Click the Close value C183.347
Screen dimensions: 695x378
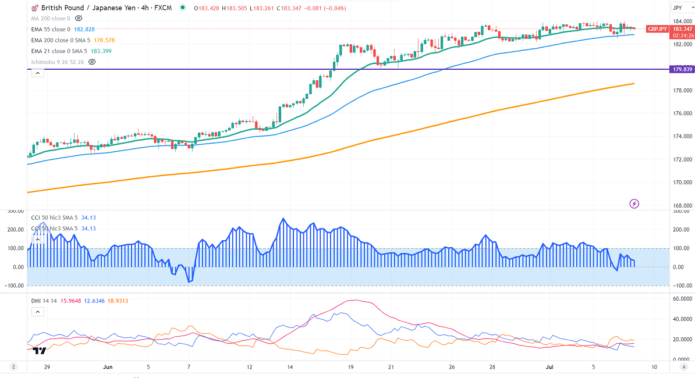click(289, 8)
